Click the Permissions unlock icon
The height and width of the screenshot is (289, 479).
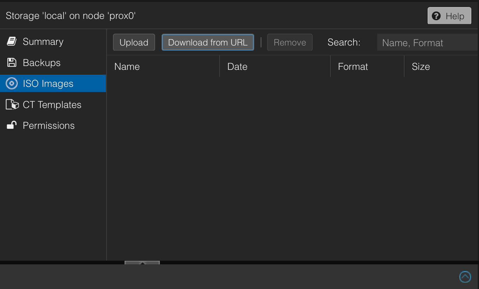pyautogui.click(x=12, y=125)
